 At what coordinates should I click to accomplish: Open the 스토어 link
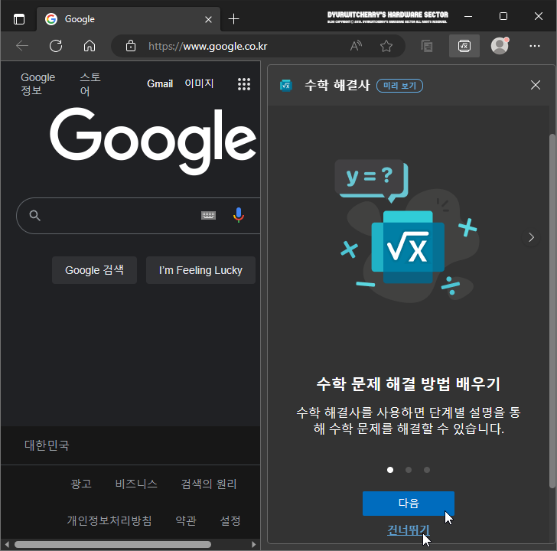point(90,84)
